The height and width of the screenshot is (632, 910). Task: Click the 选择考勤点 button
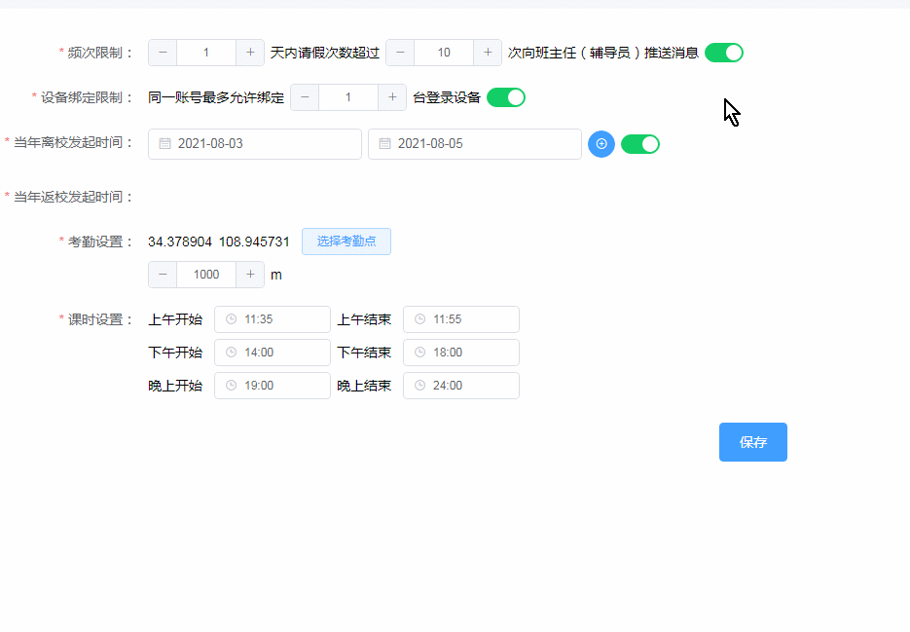346,241
